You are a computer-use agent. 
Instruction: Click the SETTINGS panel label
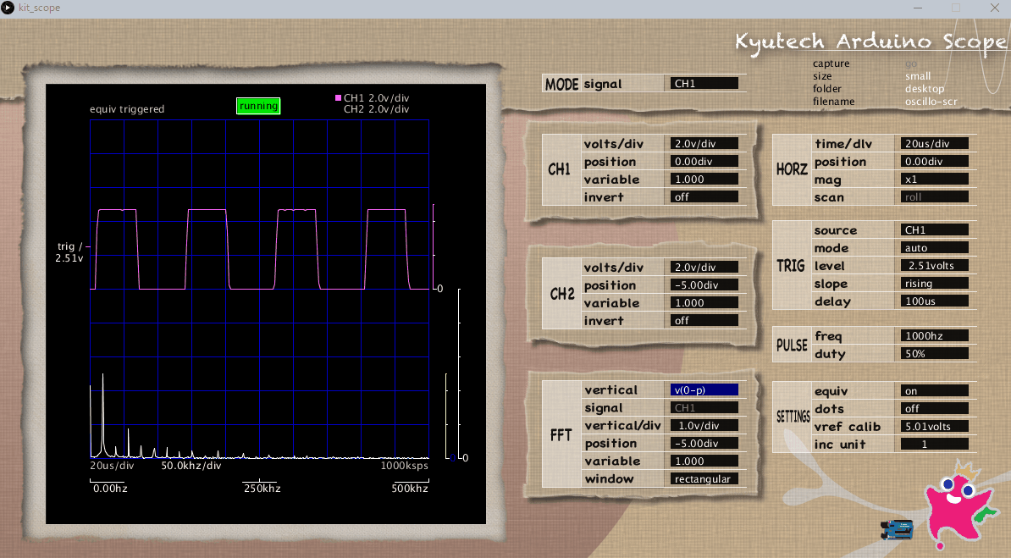pyautogui.click(x=793, y=417)
